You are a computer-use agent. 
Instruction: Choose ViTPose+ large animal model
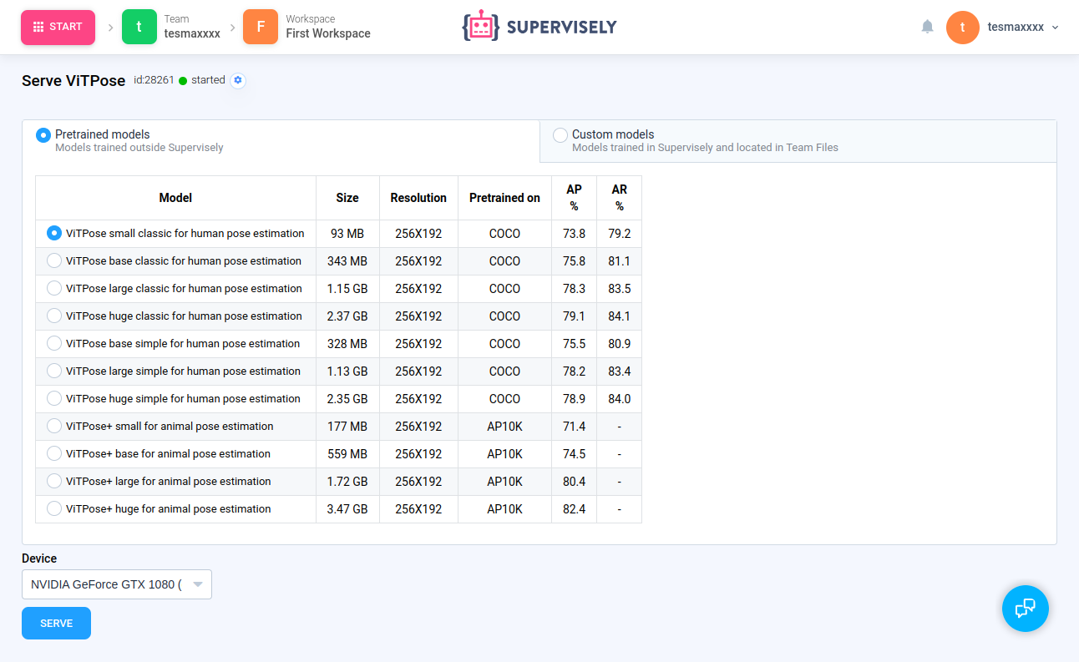pyautogui.click(x=54, y=481)
